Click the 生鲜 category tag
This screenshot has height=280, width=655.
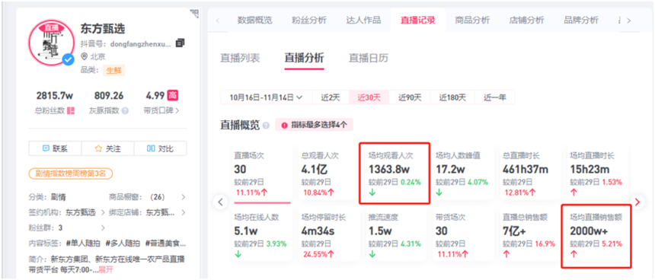[114, 70]
